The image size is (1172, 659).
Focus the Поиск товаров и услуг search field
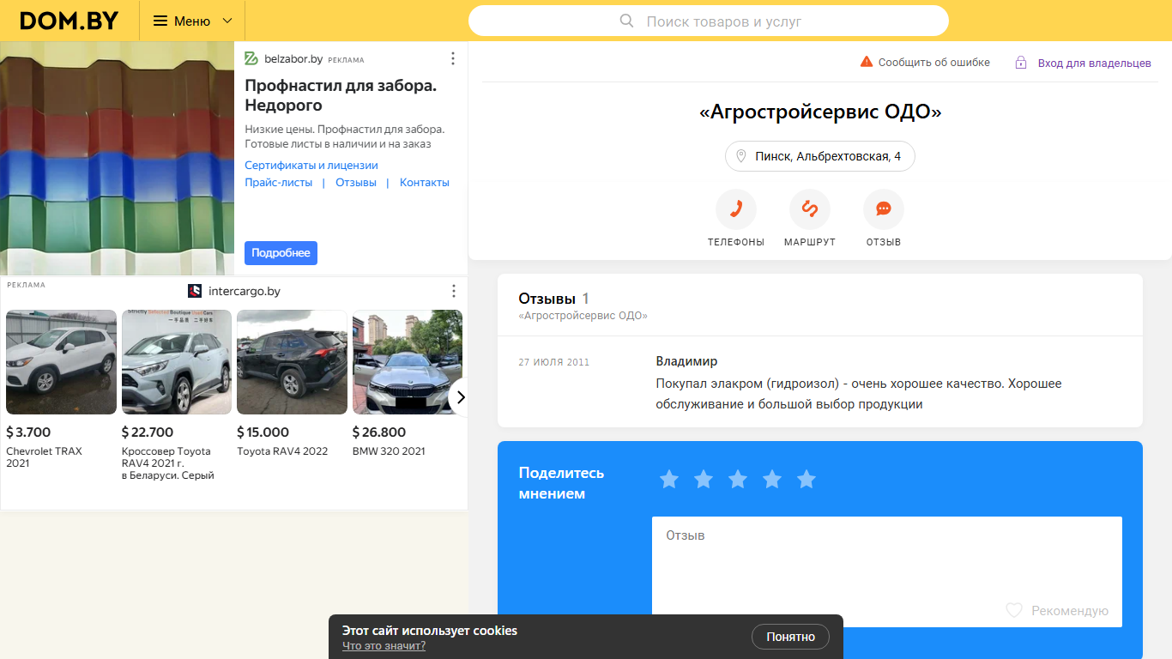709,21
